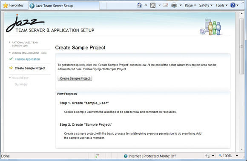
Task: Expand the Print dropdown arrow
Action: 181,6
